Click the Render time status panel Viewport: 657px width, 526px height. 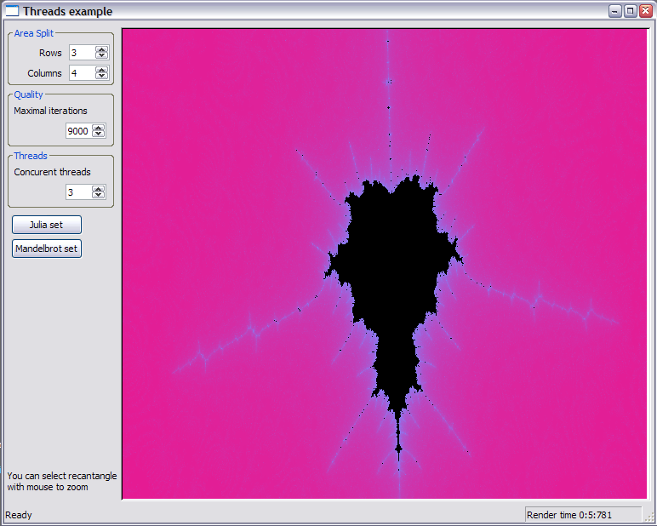tap(582, 515)
